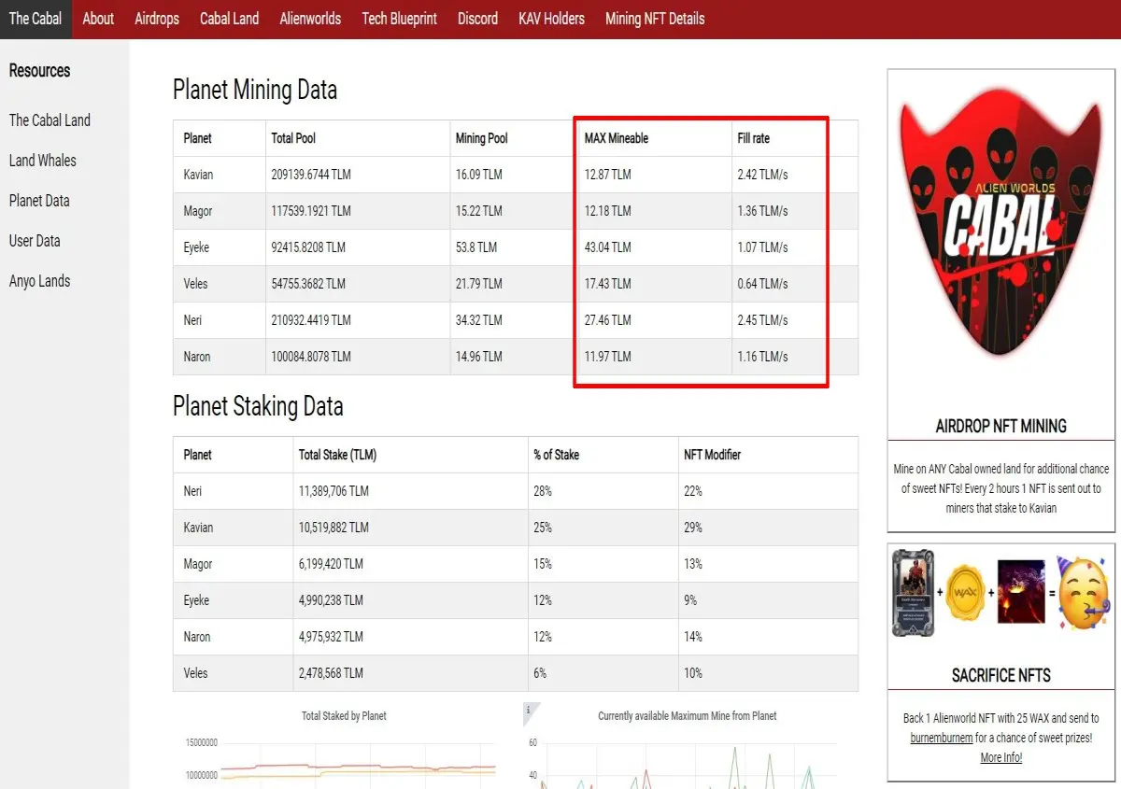
Task: Click Kavian fill rate 2.42 TLM/s
Action: (762, 175)
